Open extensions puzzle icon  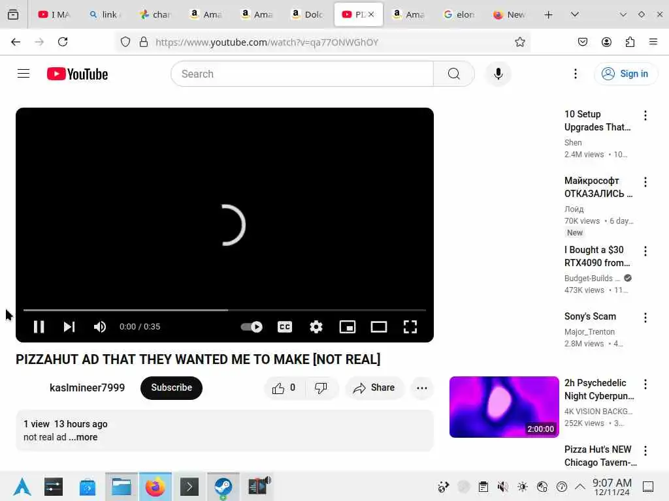coord(630,42)
